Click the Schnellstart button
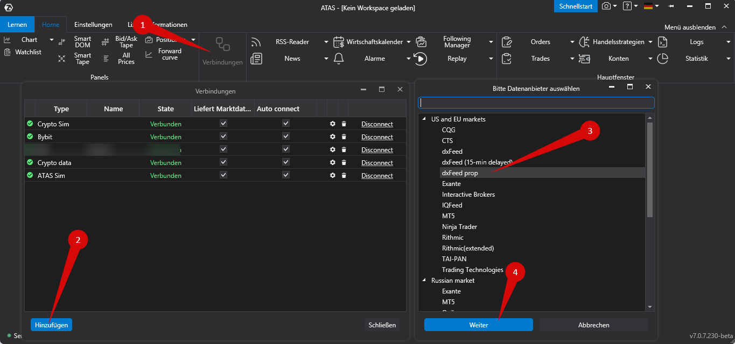The image size is (735, 344). [x=576, y=6]
